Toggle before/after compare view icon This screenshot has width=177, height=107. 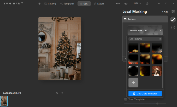pyautogui.click(x=118, y=4)
